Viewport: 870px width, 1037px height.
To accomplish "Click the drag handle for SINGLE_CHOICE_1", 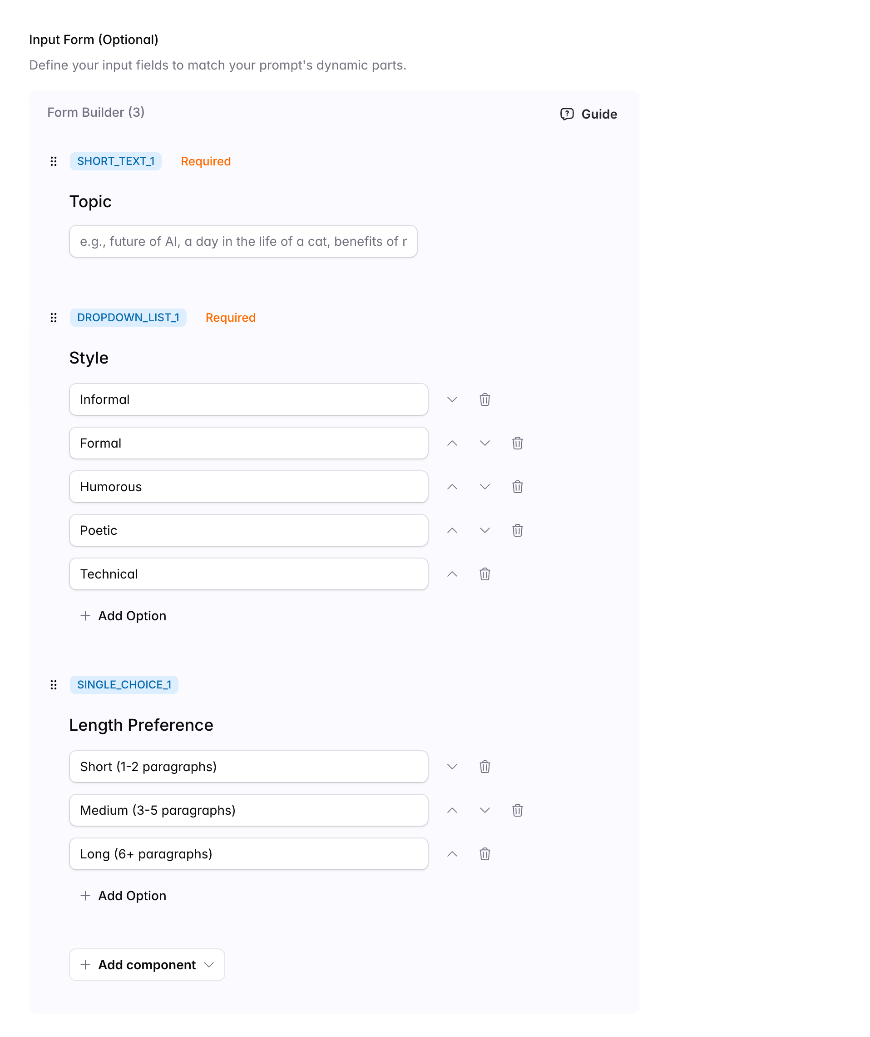I will click(54, 685).
